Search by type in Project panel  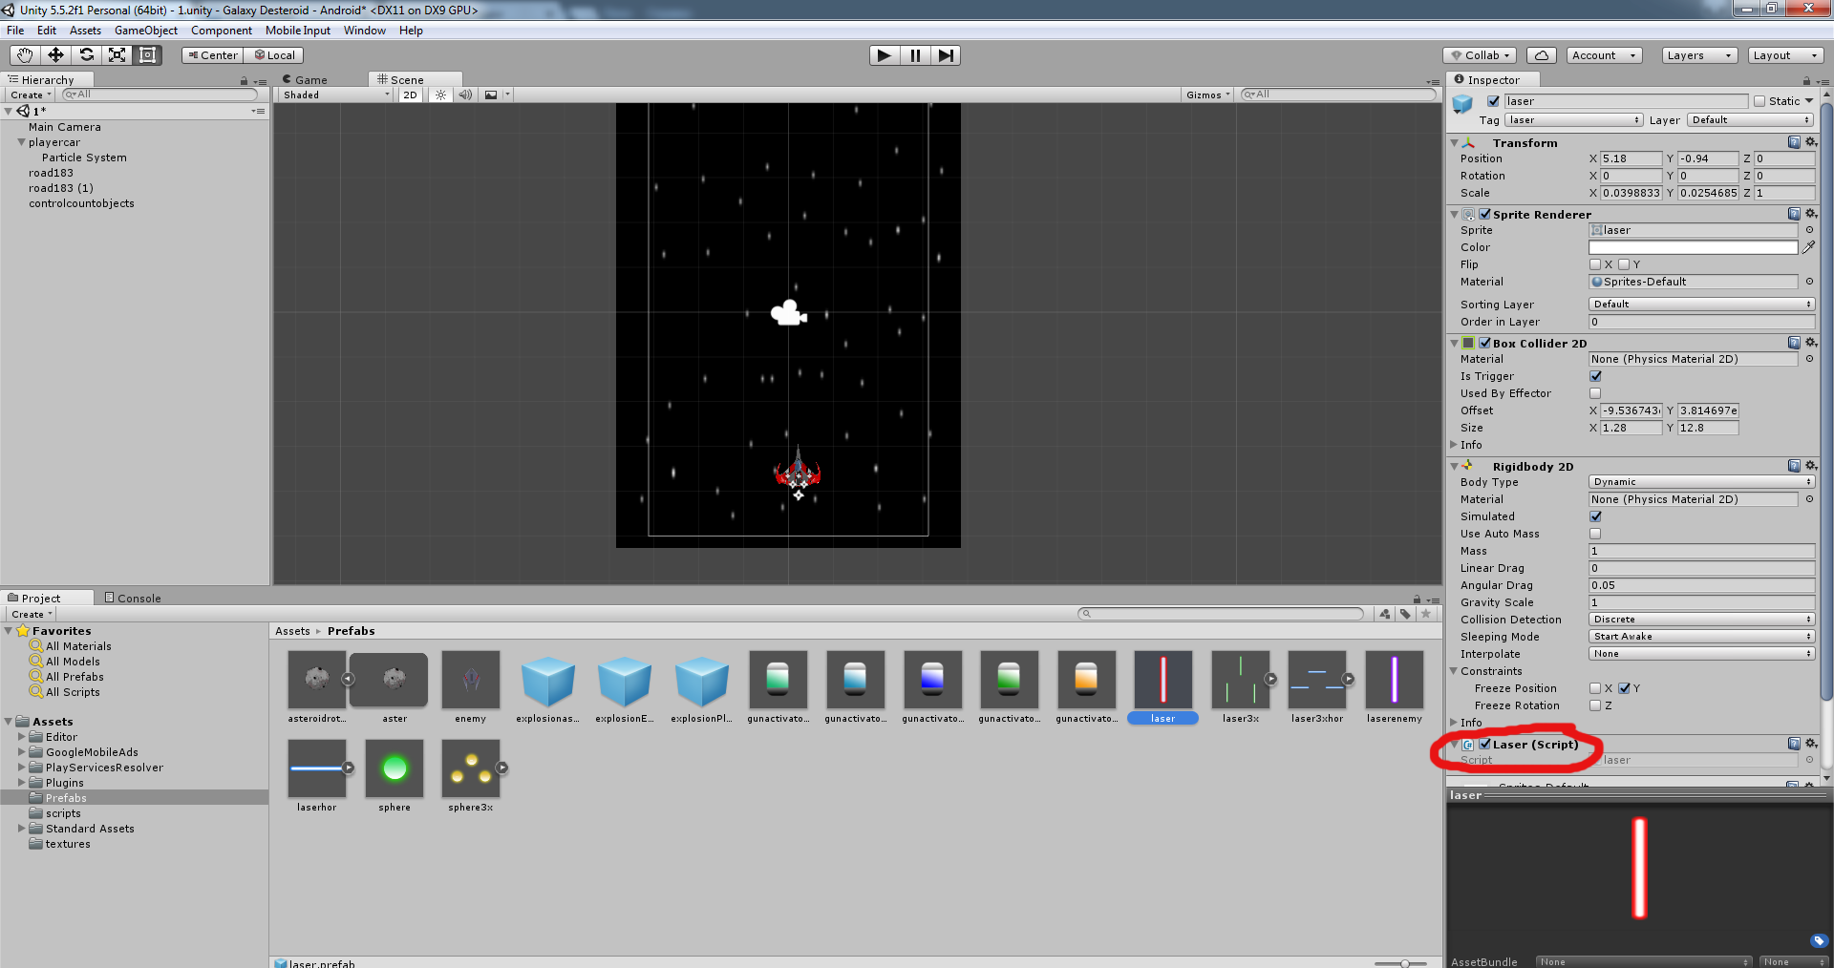[1385, 614]
